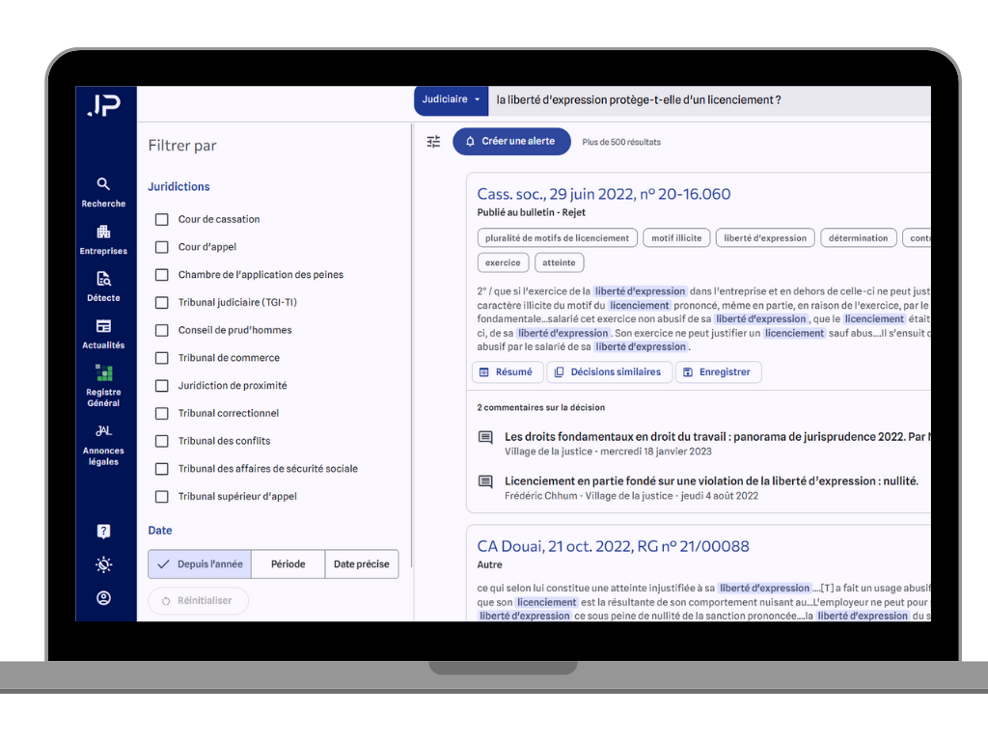This screenshot has width=988, height=741.
Task: Open Cass. soc., 29 juin 2022 decision link
Action: pyautogui.click(x=603, y=194)
